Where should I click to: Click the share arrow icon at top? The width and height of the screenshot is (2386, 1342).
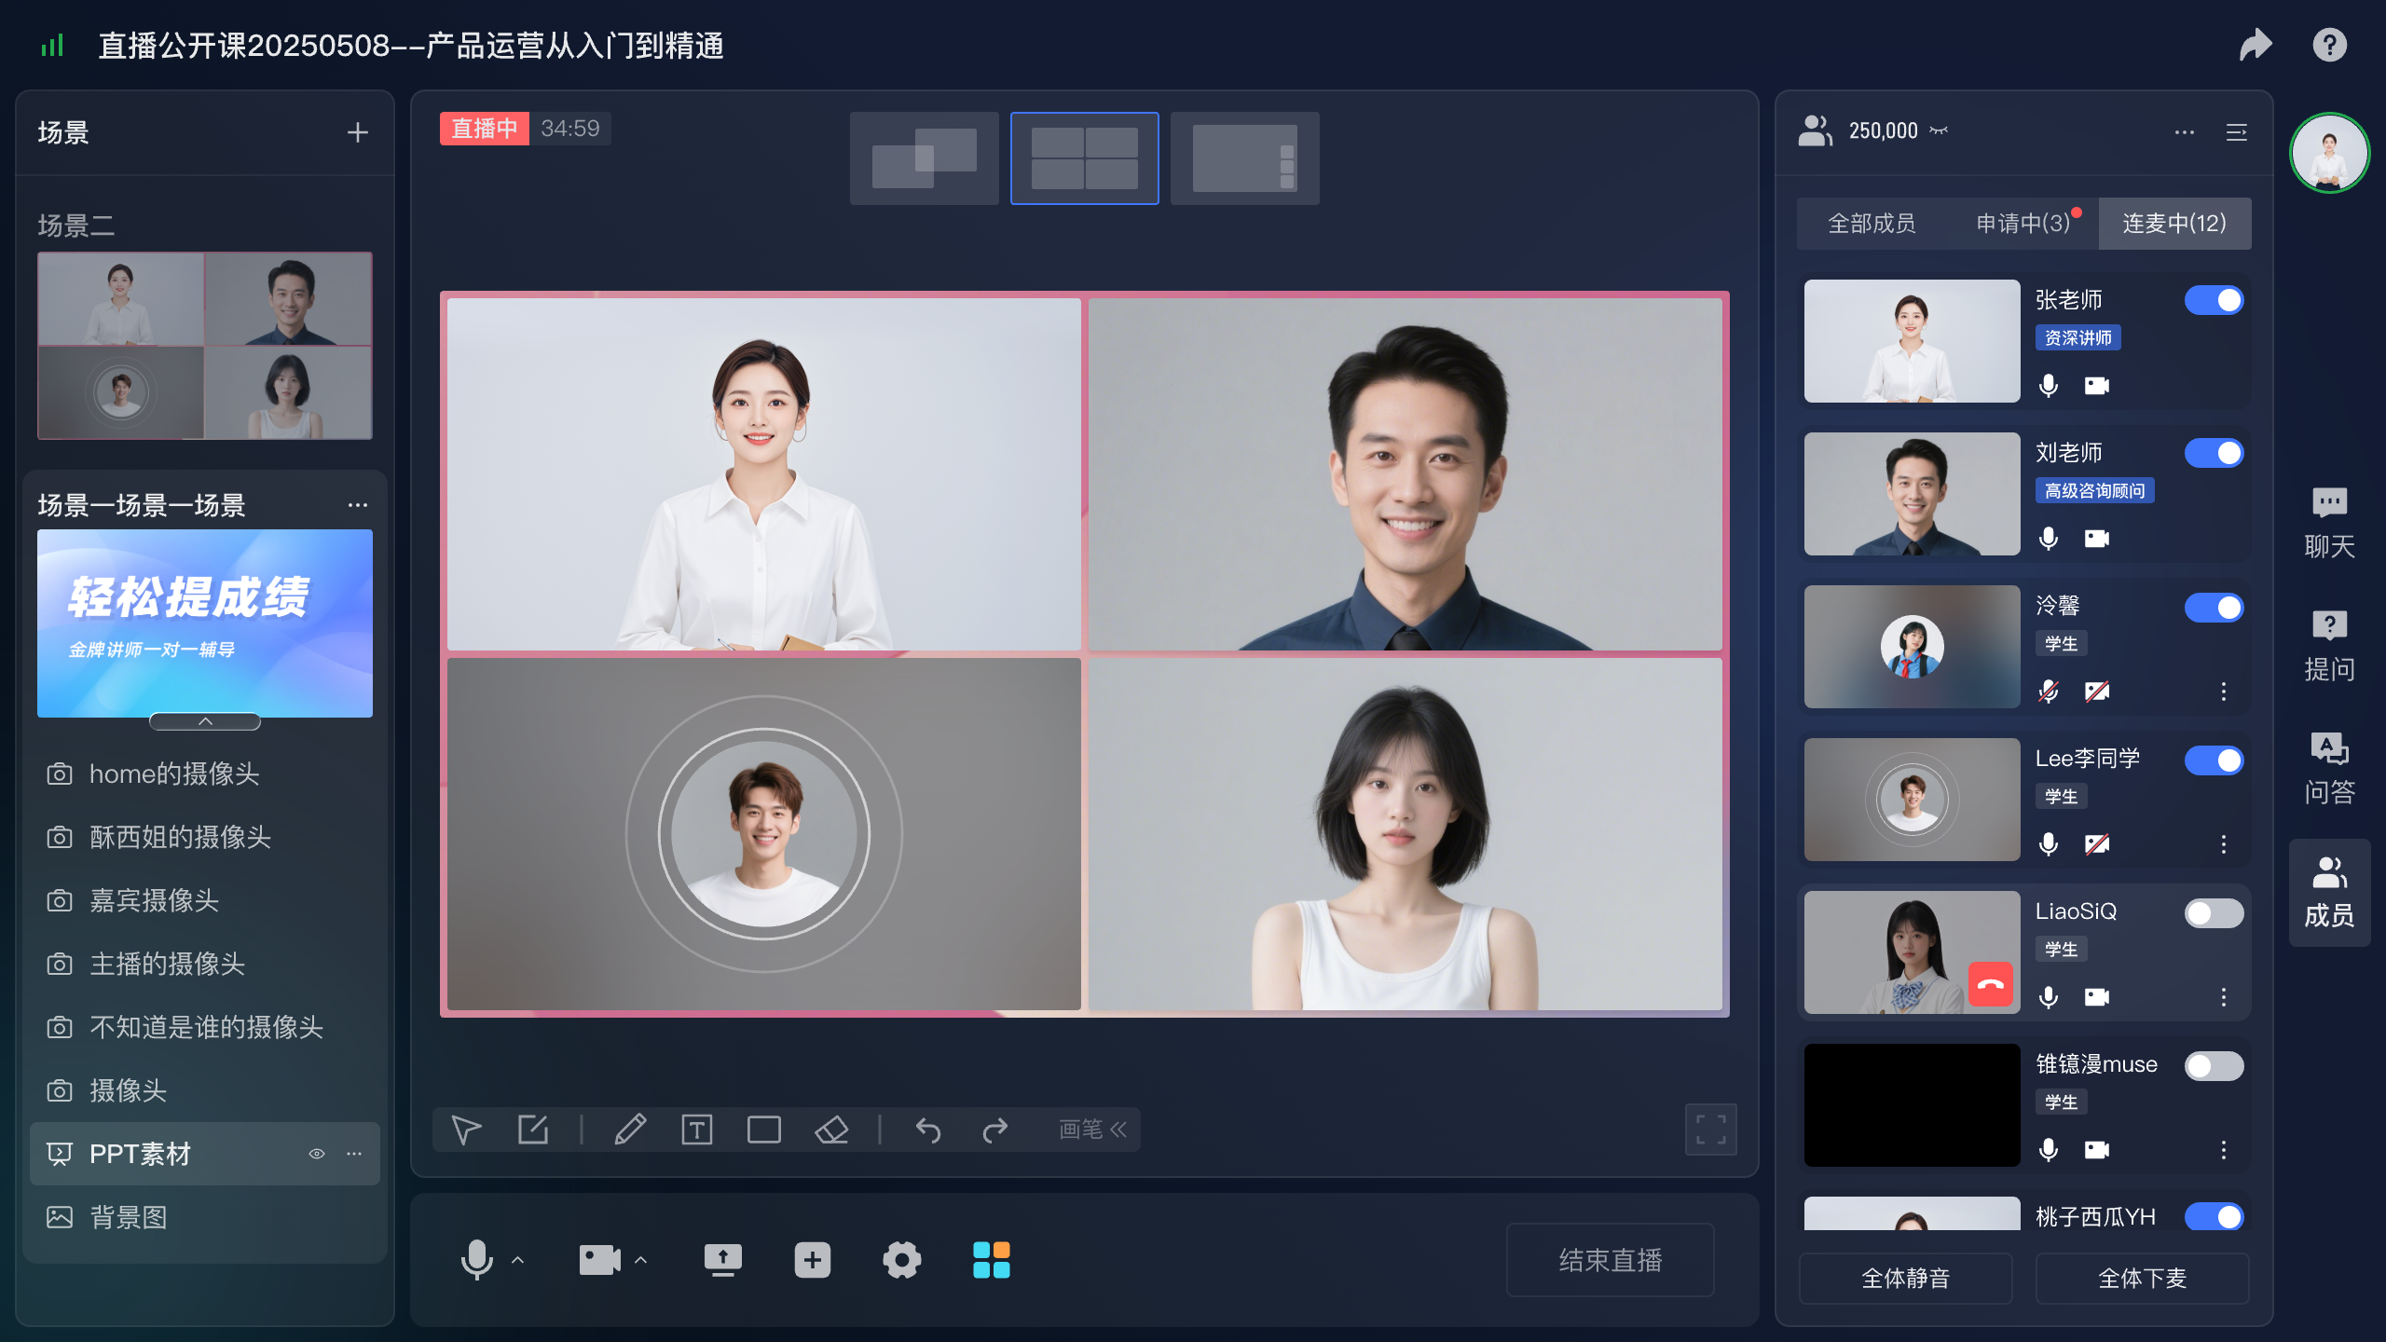pos(2256,45)
